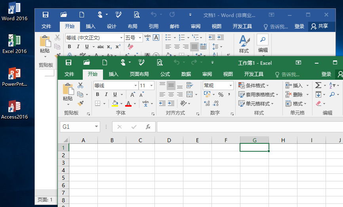The image size is (343, 207).
Task: Click the Cut scissors icon in Excel
Action: [x=80, y=85]
